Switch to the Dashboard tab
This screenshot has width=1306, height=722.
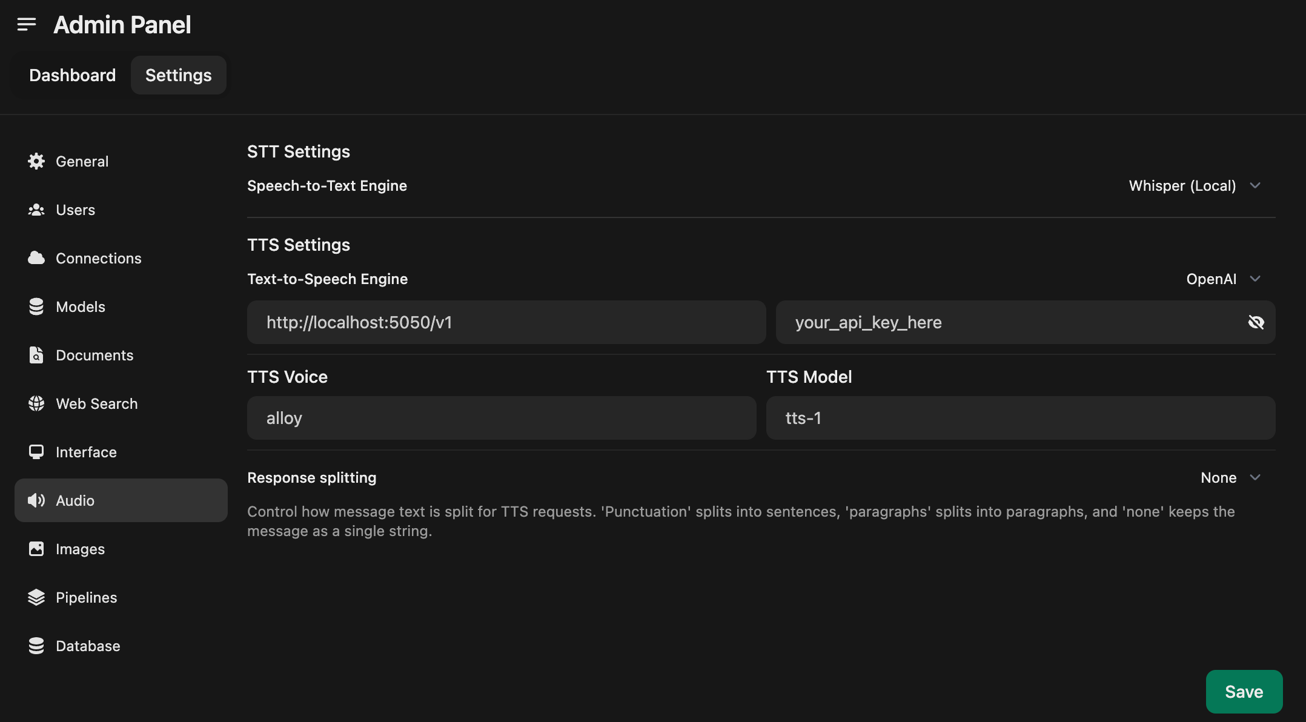tap(72, 75)
